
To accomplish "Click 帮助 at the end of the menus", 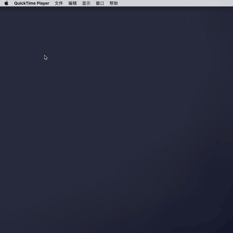I will tap(114, 3).
